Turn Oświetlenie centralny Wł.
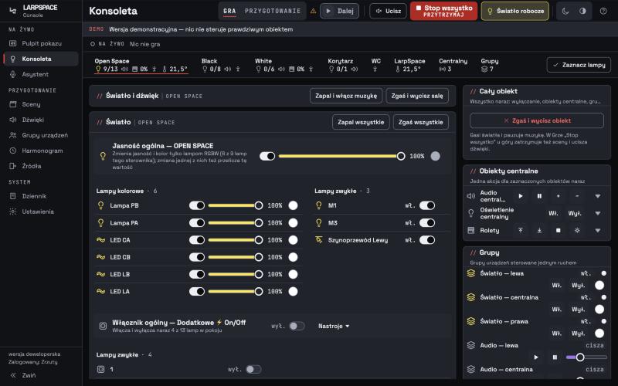 point(553,214)
